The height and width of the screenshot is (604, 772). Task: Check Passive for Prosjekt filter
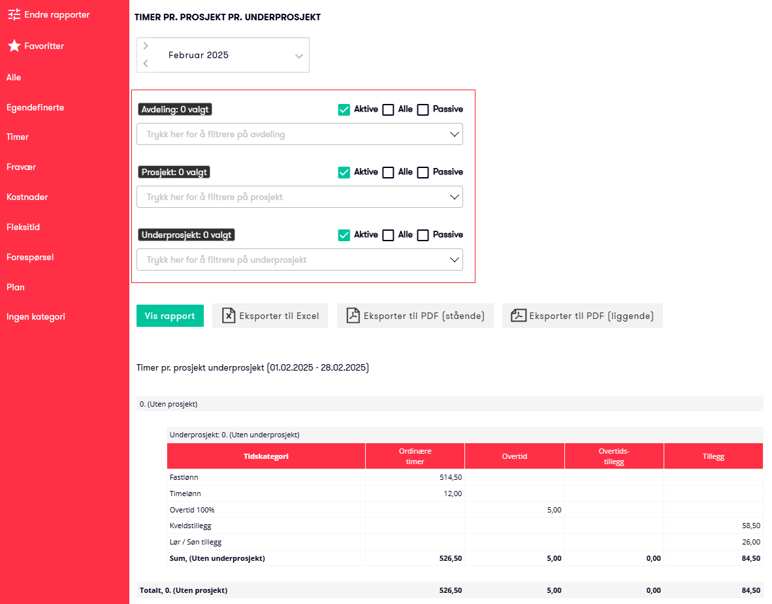423,172
